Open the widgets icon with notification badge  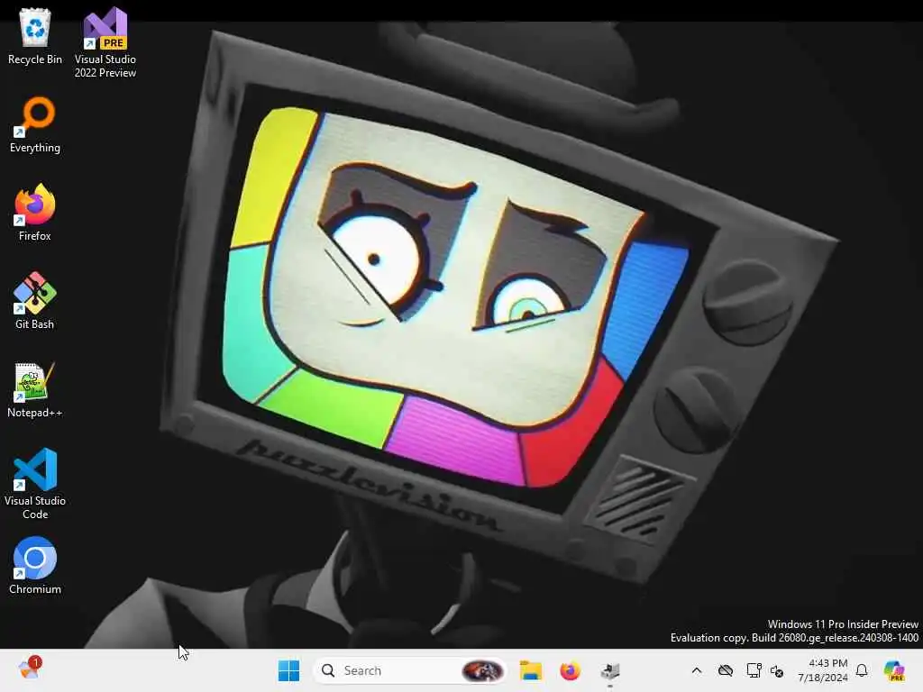[30, 669]
